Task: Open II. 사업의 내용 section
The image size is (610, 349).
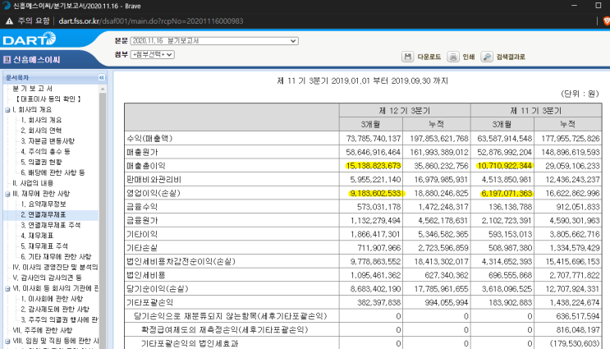Action: [33, 183]
